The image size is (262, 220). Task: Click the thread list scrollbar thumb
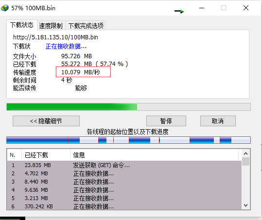pyautogui.click(x=245, y=161)
